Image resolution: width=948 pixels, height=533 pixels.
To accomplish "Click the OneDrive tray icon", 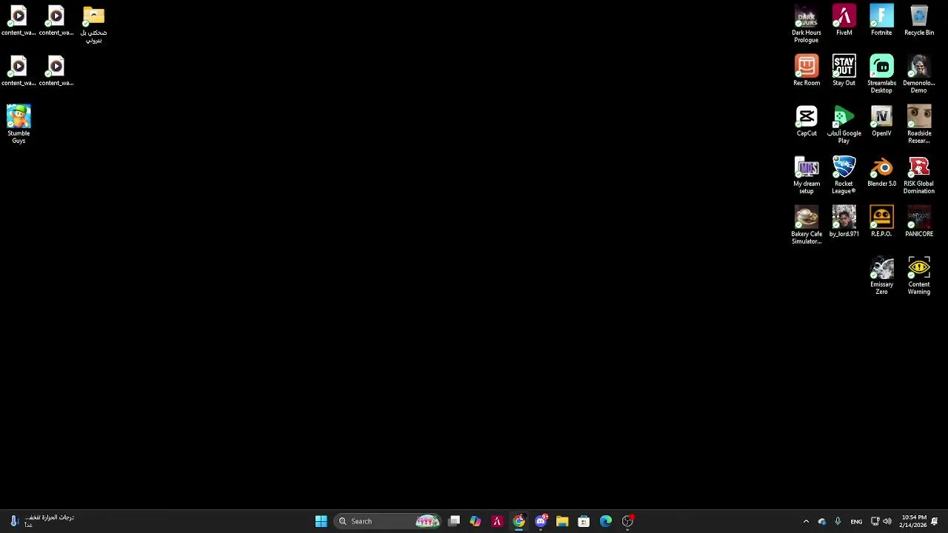I will pos(821,521).
